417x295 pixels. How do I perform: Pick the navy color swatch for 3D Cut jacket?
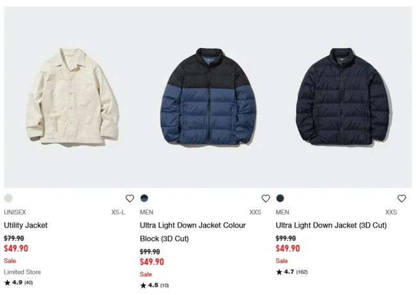(280, 198)
